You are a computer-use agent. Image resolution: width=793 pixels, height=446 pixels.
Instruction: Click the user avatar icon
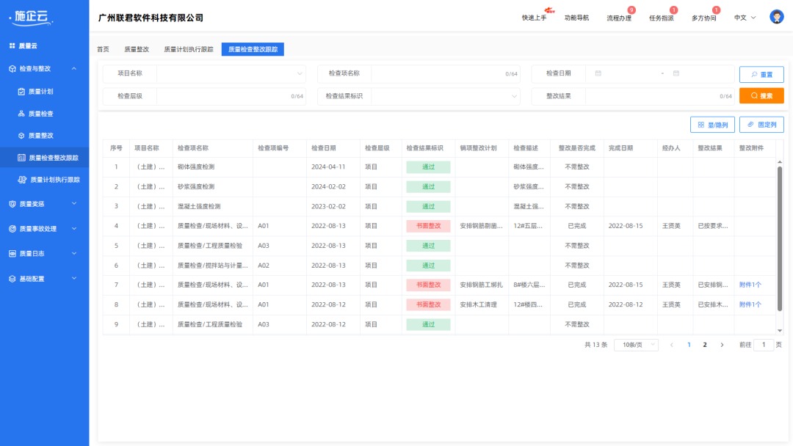775,15
